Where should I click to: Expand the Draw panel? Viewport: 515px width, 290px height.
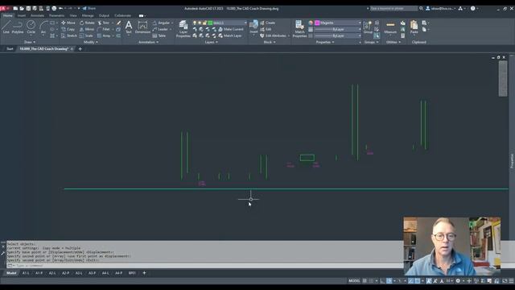(x=30, y=42)
